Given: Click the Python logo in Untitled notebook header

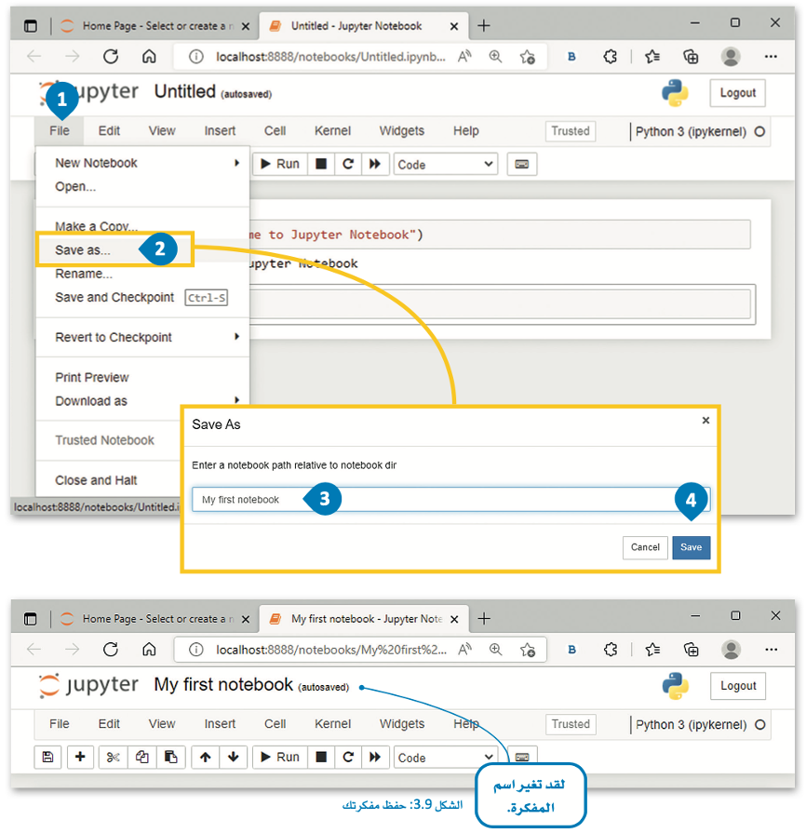Looking at the screenshot, I should click(675, 93).
